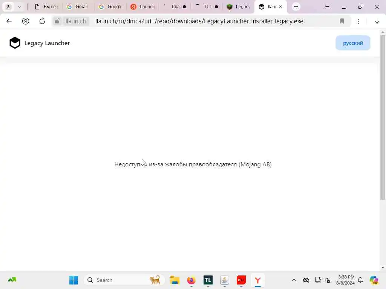Switch to the Google tab
The image size is (386, 289).
click(x=110, y=7)
